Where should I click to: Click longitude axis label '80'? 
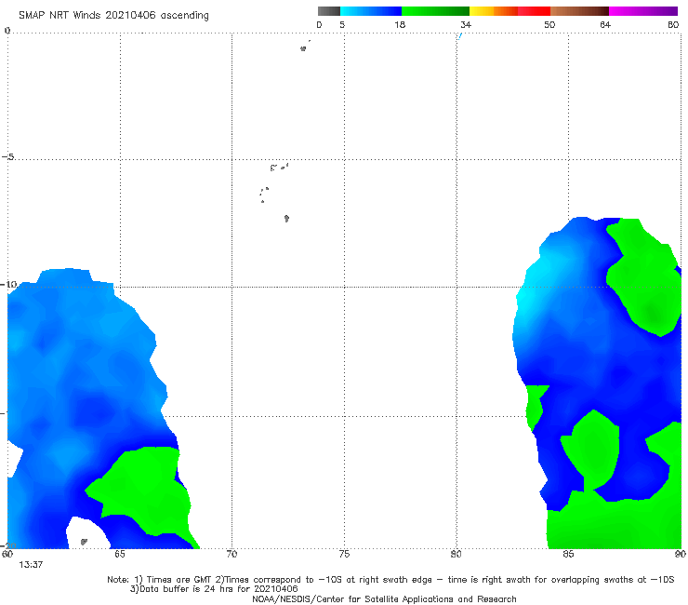(x=456, y=554)
